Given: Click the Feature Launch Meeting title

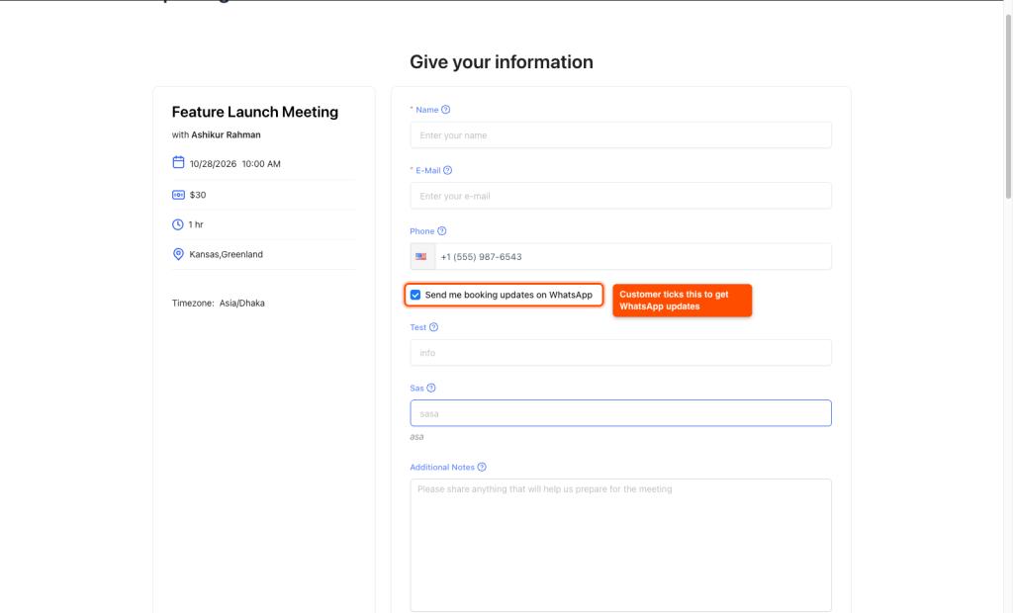Looking at the screenshot, I should click(x=255, y=112).
